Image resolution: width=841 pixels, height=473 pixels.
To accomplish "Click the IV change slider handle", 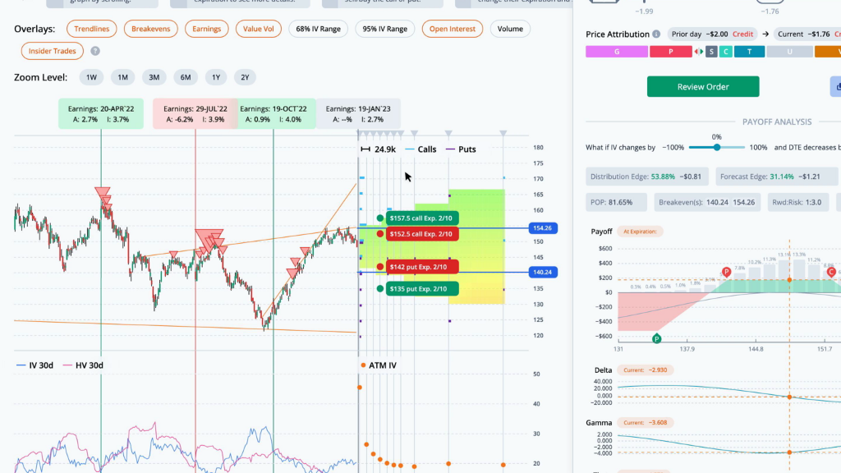I will click(716, 148).
